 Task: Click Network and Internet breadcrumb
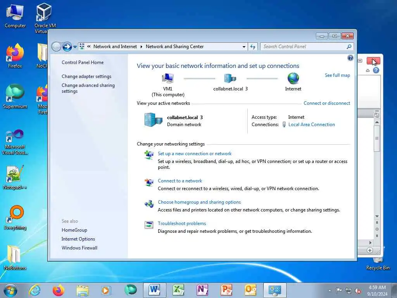(x=115, y=47)
